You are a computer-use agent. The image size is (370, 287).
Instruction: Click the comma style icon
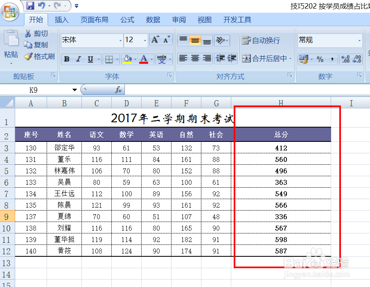pos(332,59)
